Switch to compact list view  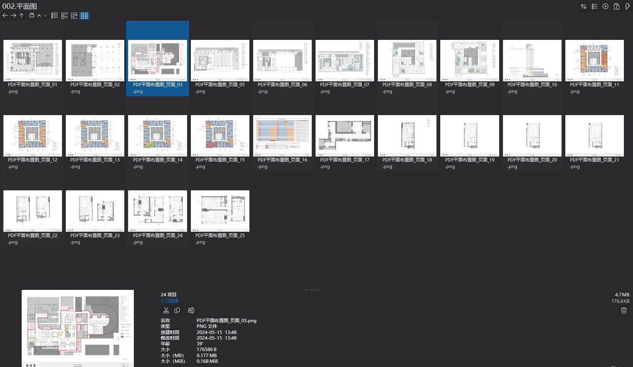(x=55, y=16)
